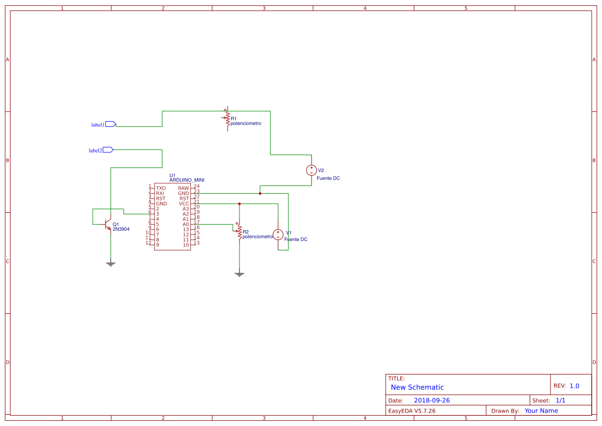Click the label2 net port symbol
The height and width of the screenshot is (426, 602).
(x=108, y=150)
